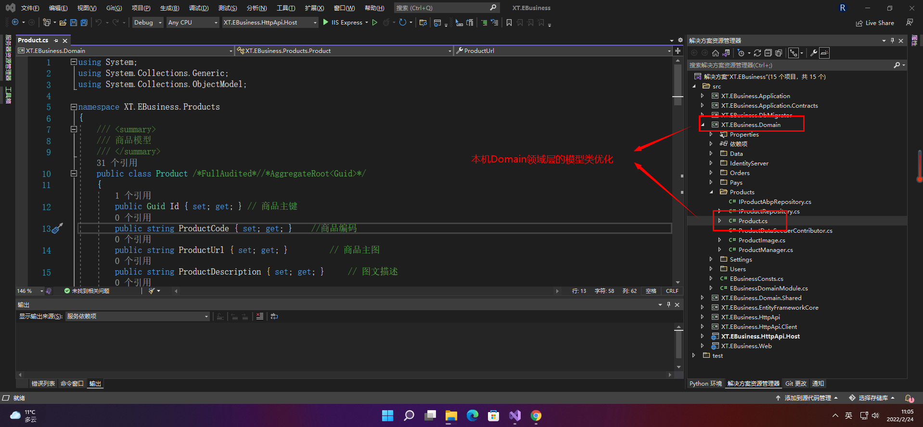Toggle the Preview Selected Items button in Solution Explorer

[824, 53]
